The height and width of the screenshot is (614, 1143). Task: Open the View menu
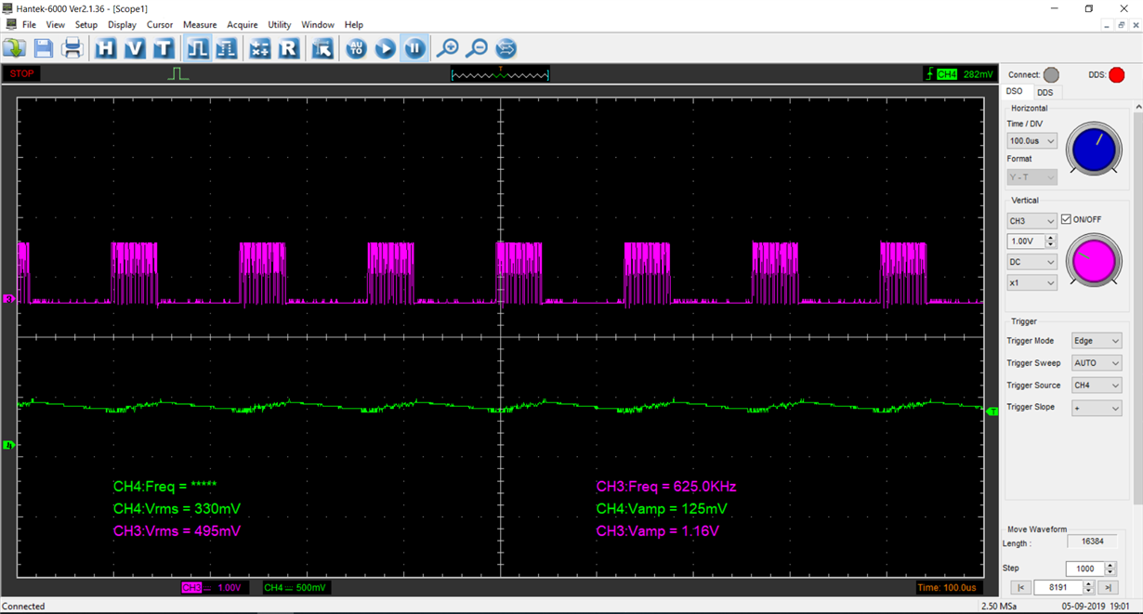coord(56,24)
